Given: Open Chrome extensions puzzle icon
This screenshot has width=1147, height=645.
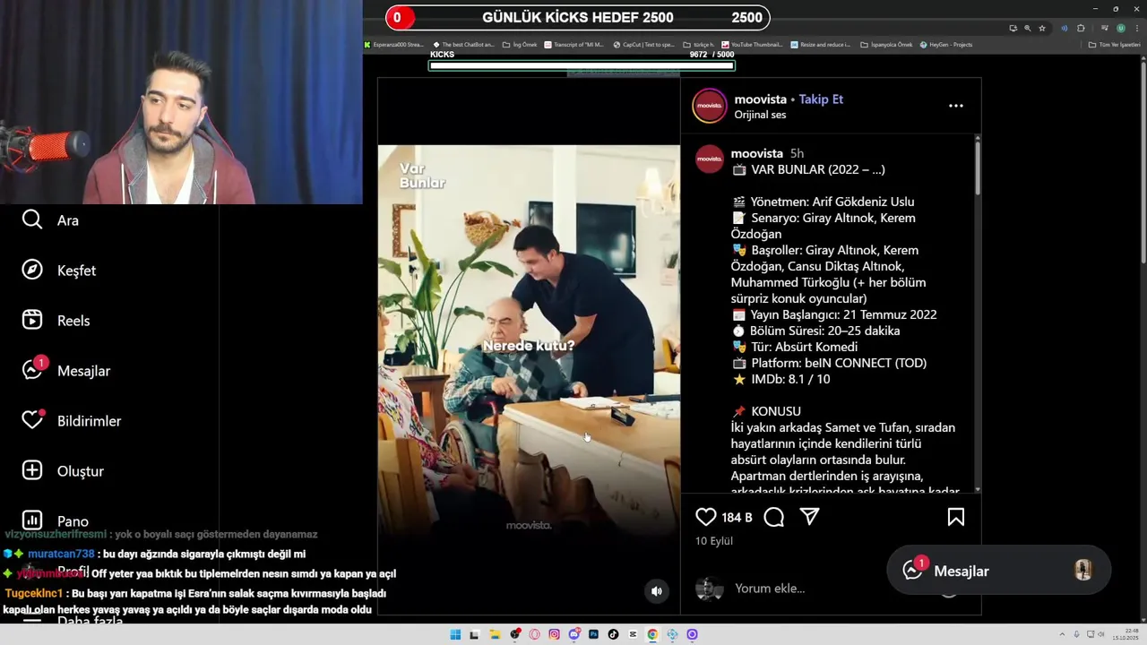Looking at the screenshot, I should [x=1081, y=28].
